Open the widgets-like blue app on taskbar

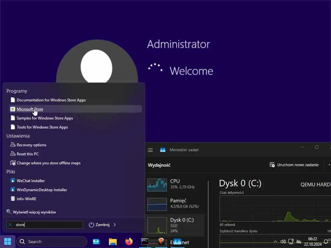pyautogui.click(x=96, y=242)
